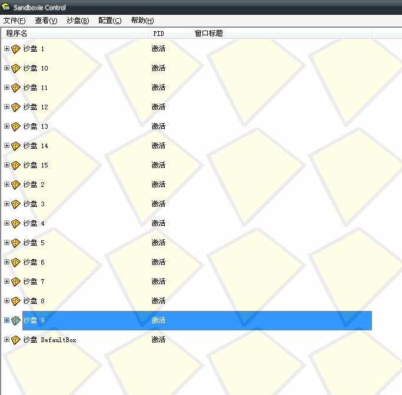This screenshot has height=395, width=402.
Task: Click the Sandboxie Control title bar icon
Action: point(6,7)
